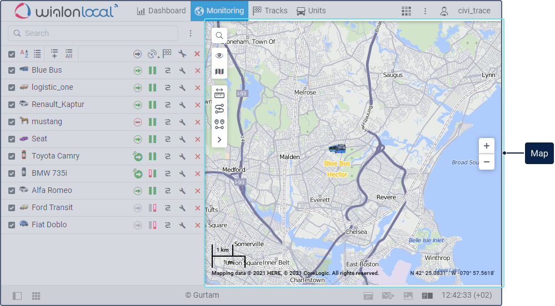Click BMW 735i connection state indicator

coord(153,174)
